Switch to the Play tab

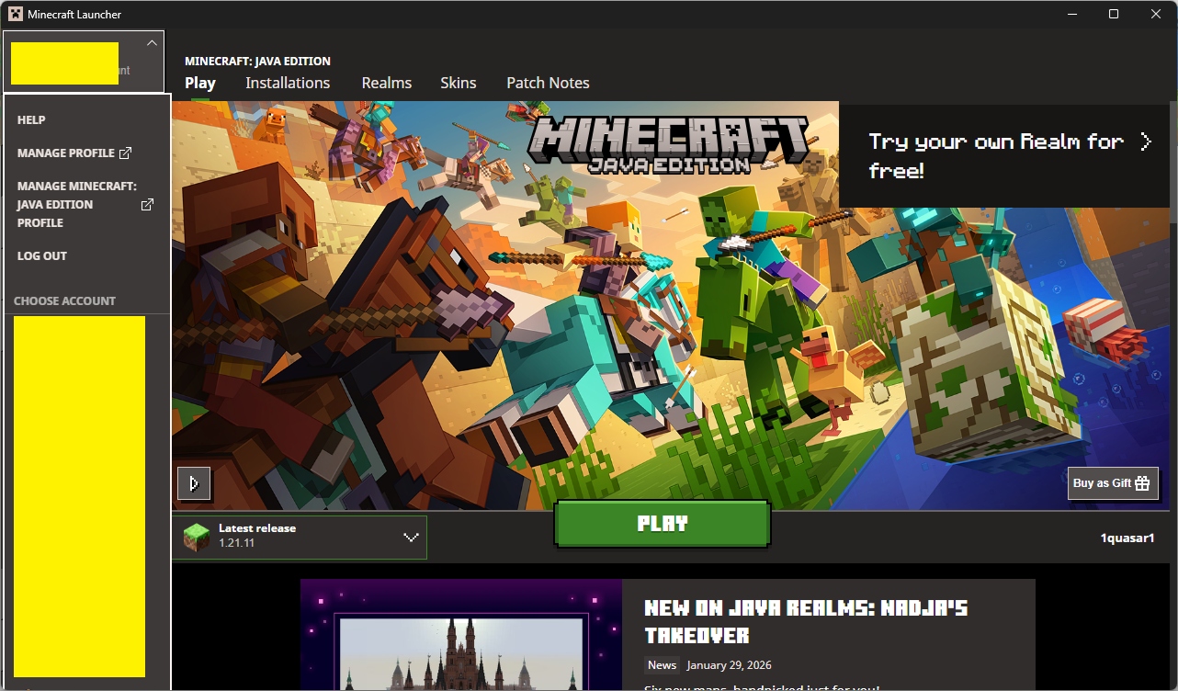pos(200,83)
